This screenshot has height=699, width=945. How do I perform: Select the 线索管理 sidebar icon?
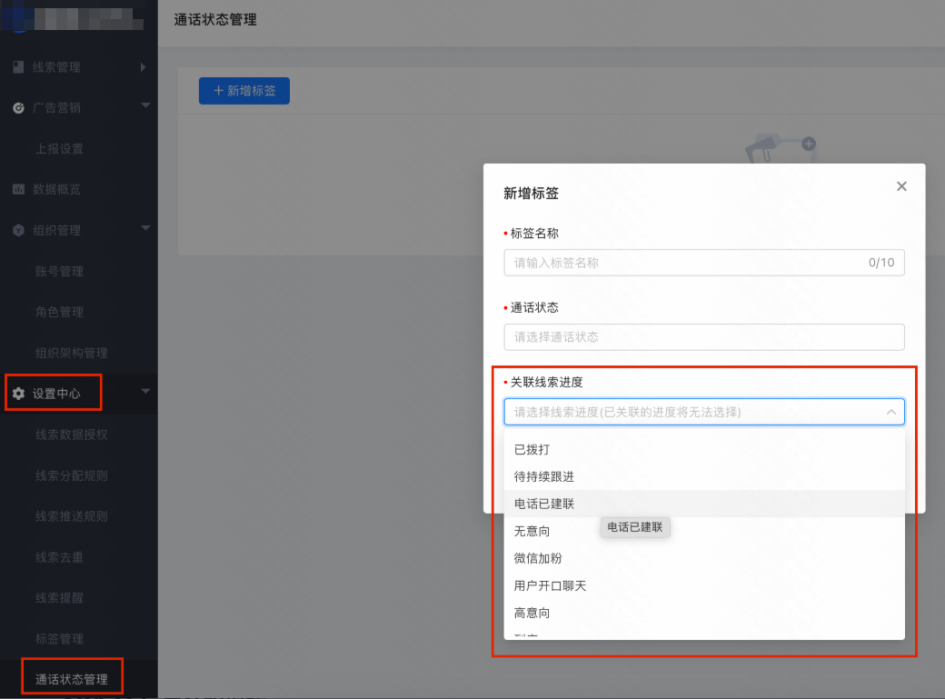pyautogui.click(x=20, y=66)
